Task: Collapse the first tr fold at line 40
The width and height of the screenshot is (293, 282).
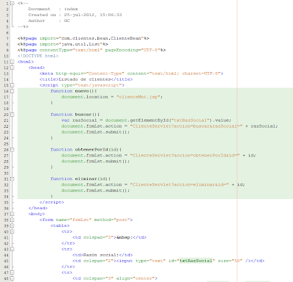Action: coord(12,231)
